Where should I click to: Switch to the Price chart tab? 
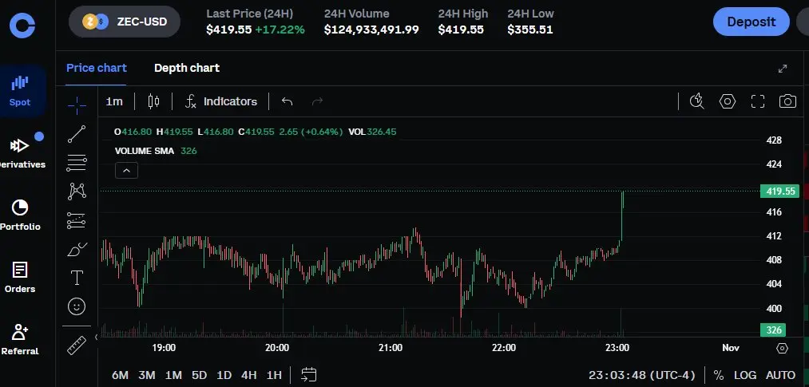pos(97,68)
